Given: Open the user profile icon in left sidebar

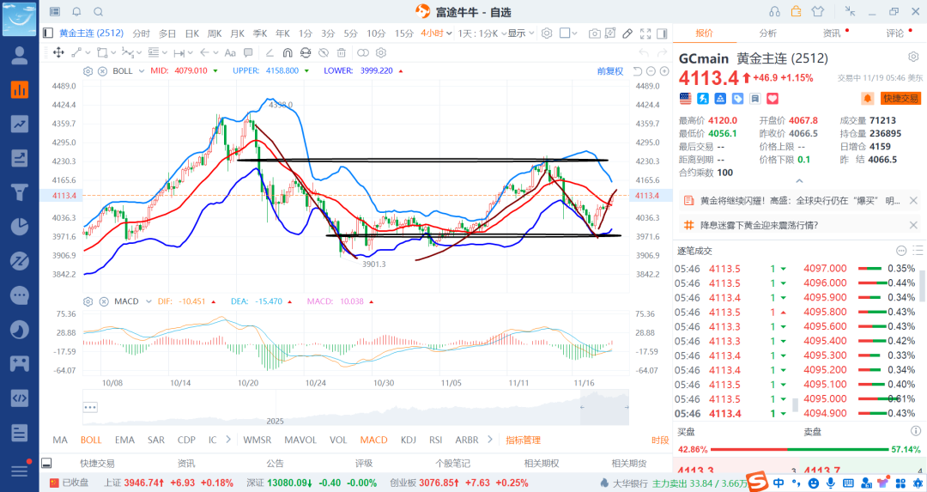Looking at the screenshot, I should [20, 56].
